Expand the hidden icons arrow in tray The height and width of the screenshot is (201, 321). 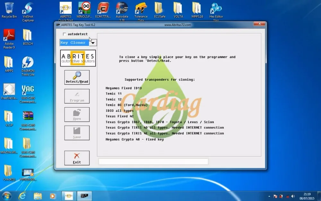pyautogui.click(x=269, y=196)
